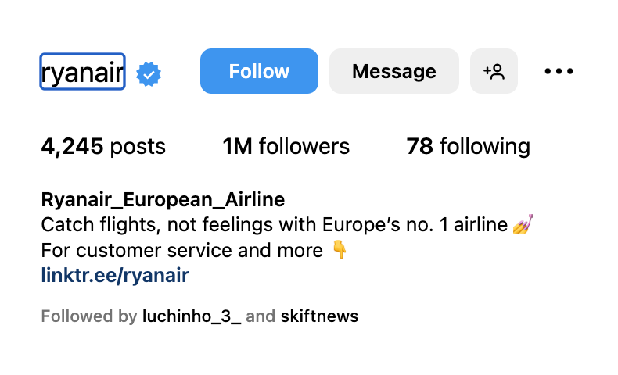Select the highlighted ryanair username
The height and width of the screenshot is (375, 618).
coord(82,72)
